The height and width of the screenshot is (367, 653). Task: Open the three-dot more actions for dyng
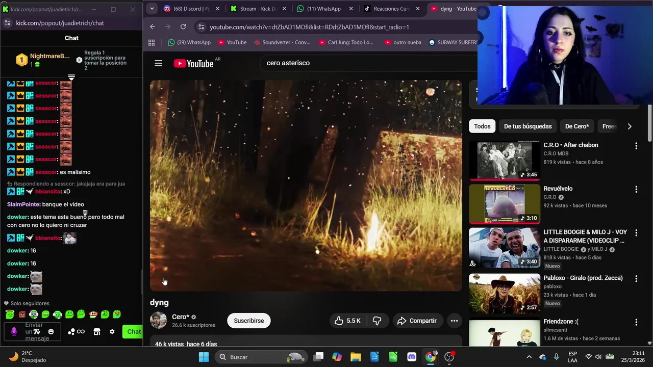click(454, 321)
